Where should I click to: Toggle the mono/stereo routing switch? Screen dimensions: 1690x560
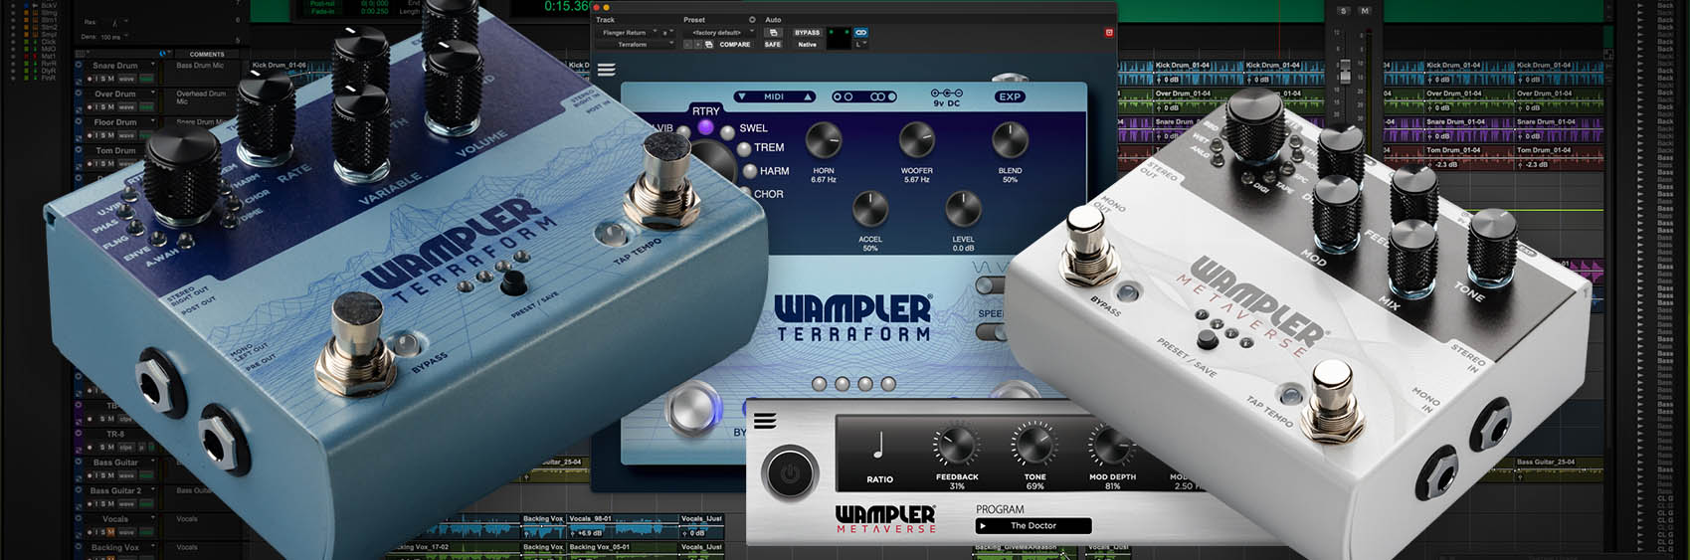coord(863,96)
